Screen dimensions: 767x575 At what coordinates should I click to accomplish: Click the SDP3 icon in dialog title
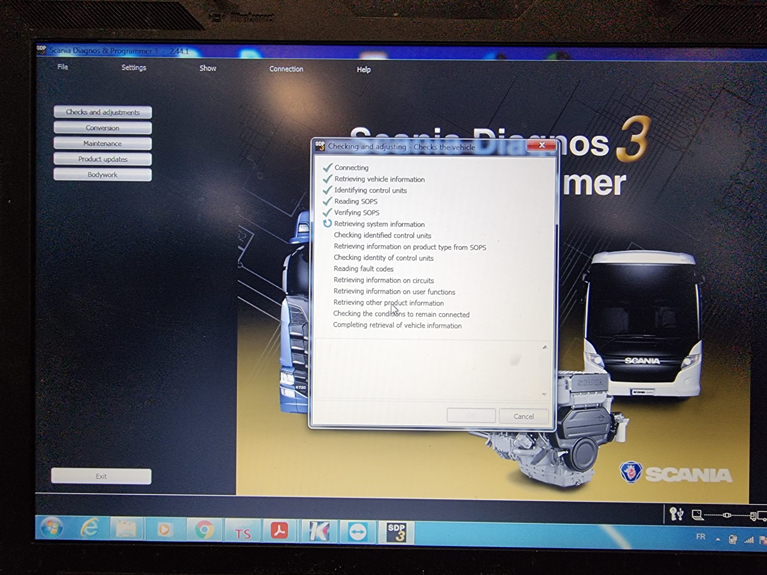pos(320,146)
